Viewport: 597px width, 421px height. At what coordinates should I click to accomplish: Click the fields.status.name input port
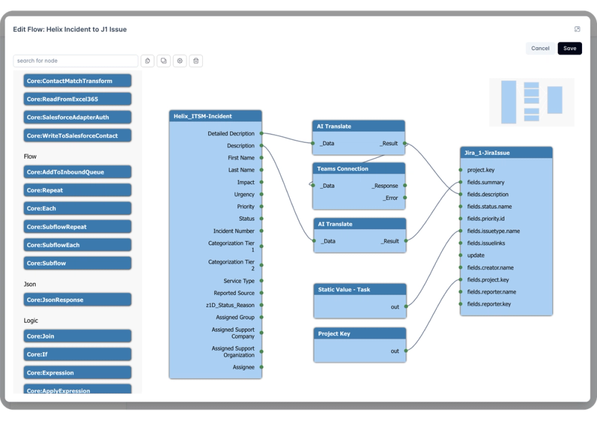click(x=460, y=207)
